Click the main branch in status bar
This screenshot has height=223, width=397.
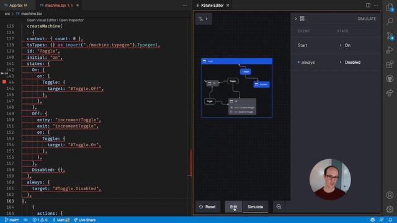click(12, 220)
